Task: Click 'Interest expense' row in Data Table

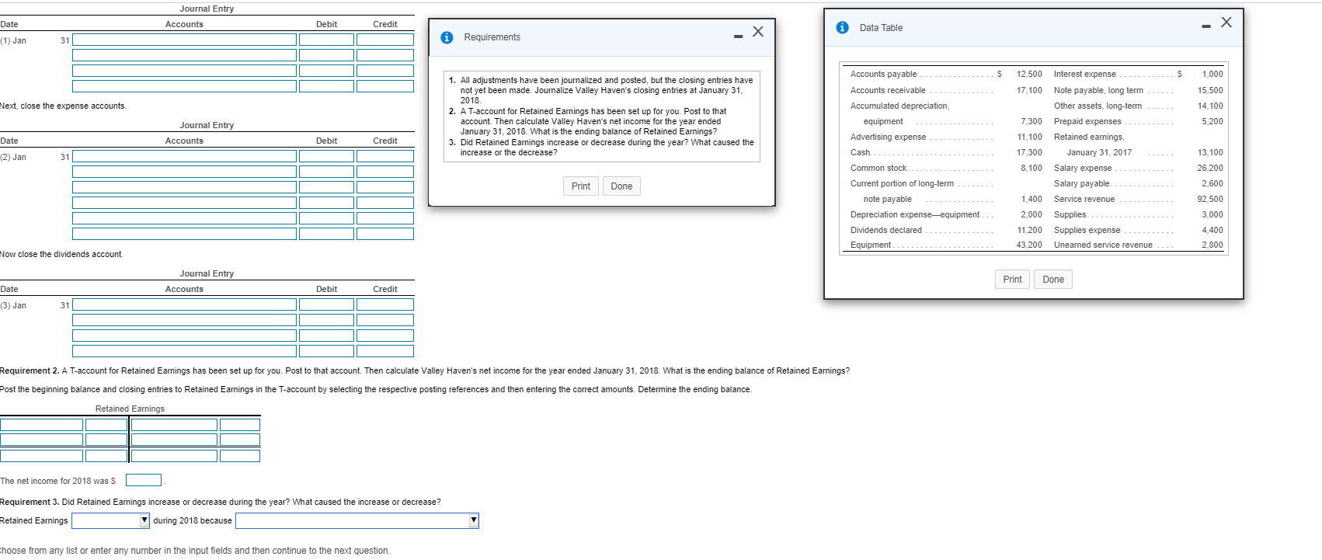Action: (1138, 74)
